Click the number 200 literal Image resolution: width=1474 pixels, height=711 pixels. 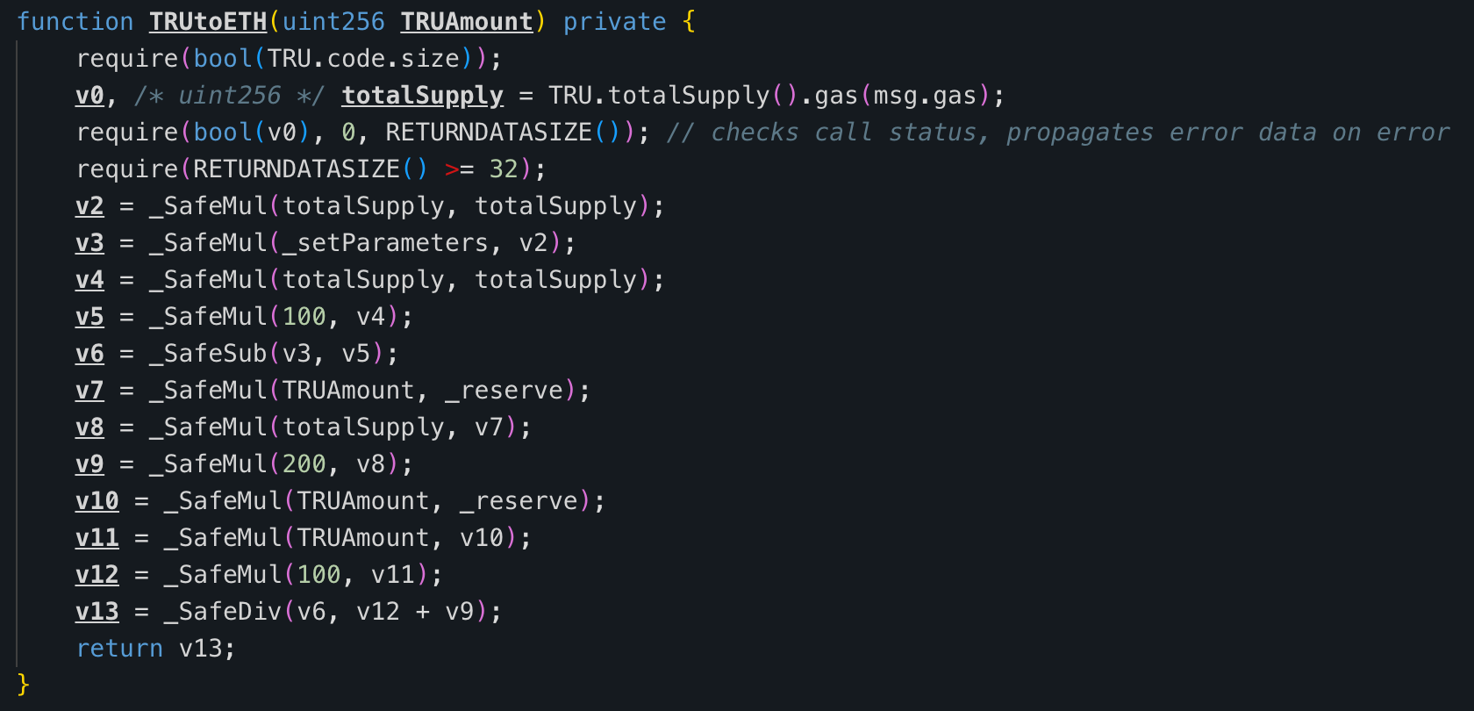(x=304, y=463)
